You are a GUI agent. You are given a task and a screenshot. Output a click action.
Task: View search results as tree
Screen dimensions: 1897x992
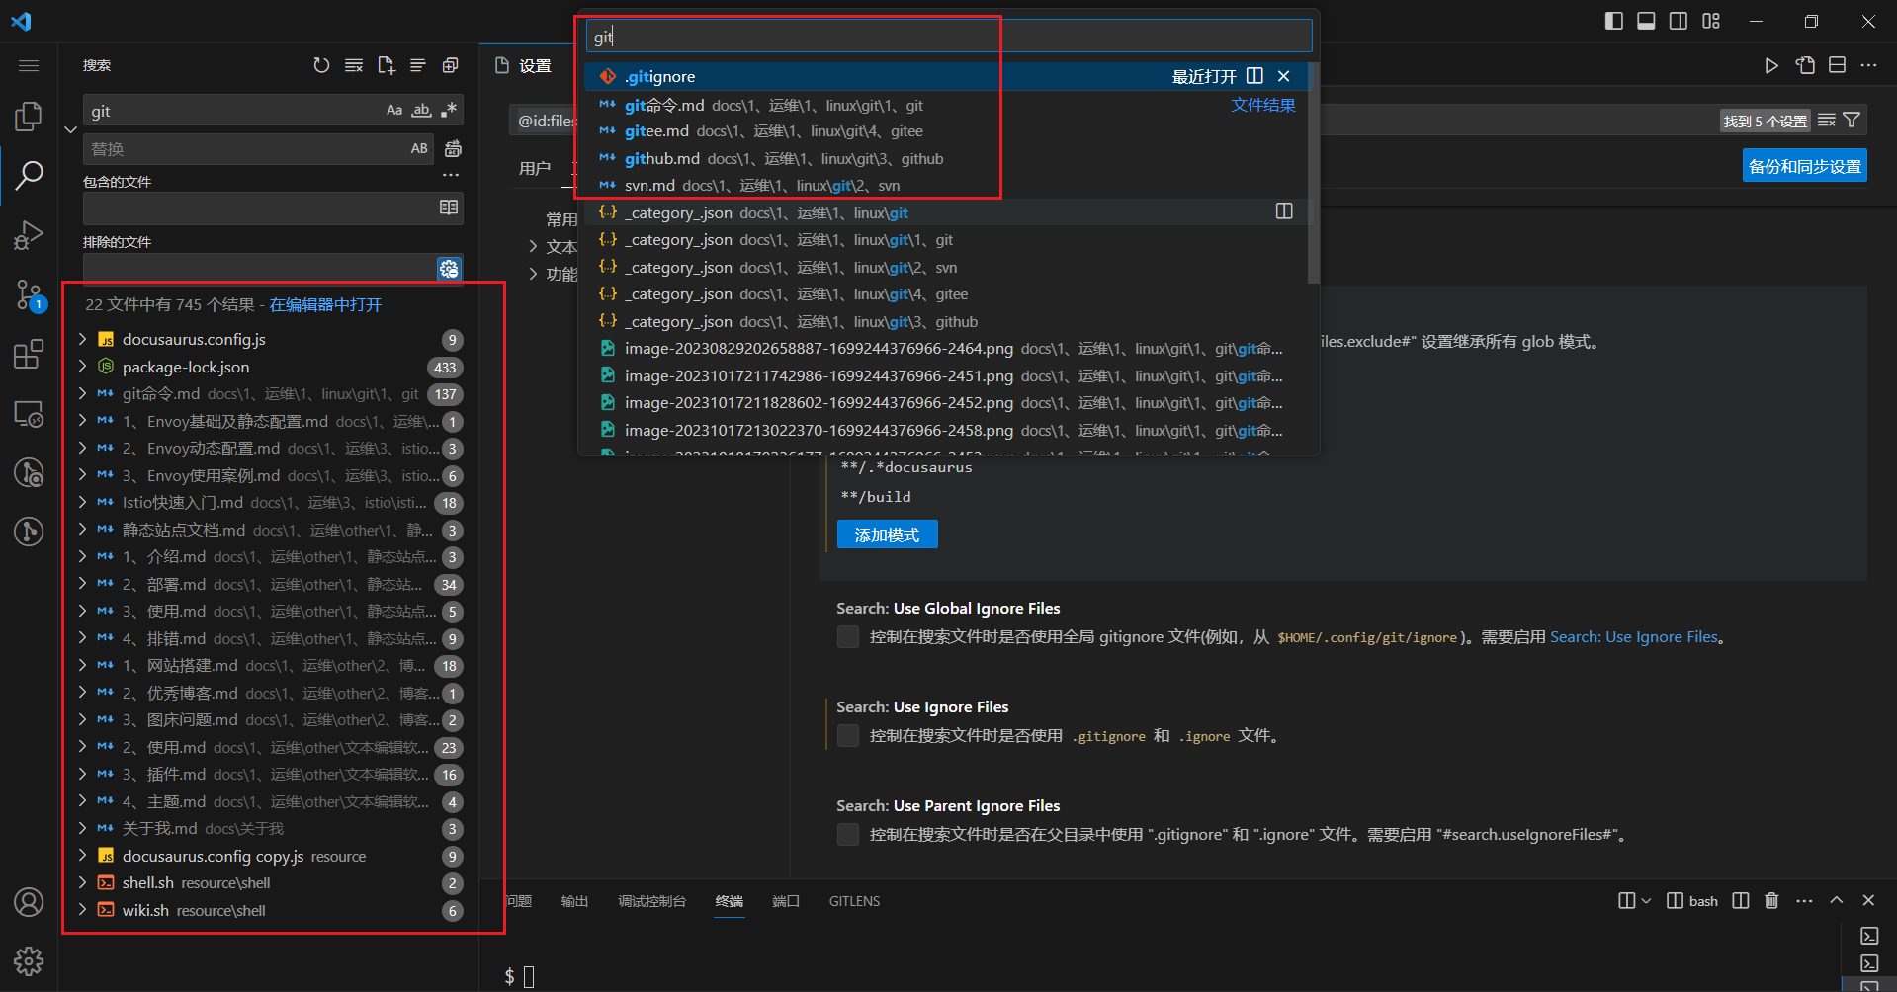(418, 65)
